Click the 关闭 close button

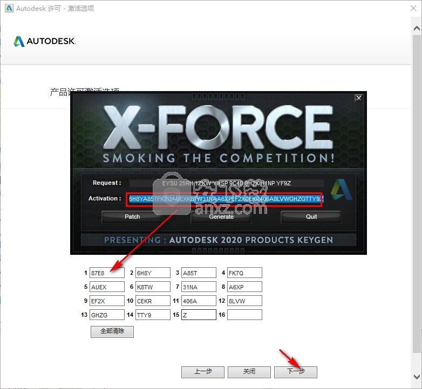(249, 372)
